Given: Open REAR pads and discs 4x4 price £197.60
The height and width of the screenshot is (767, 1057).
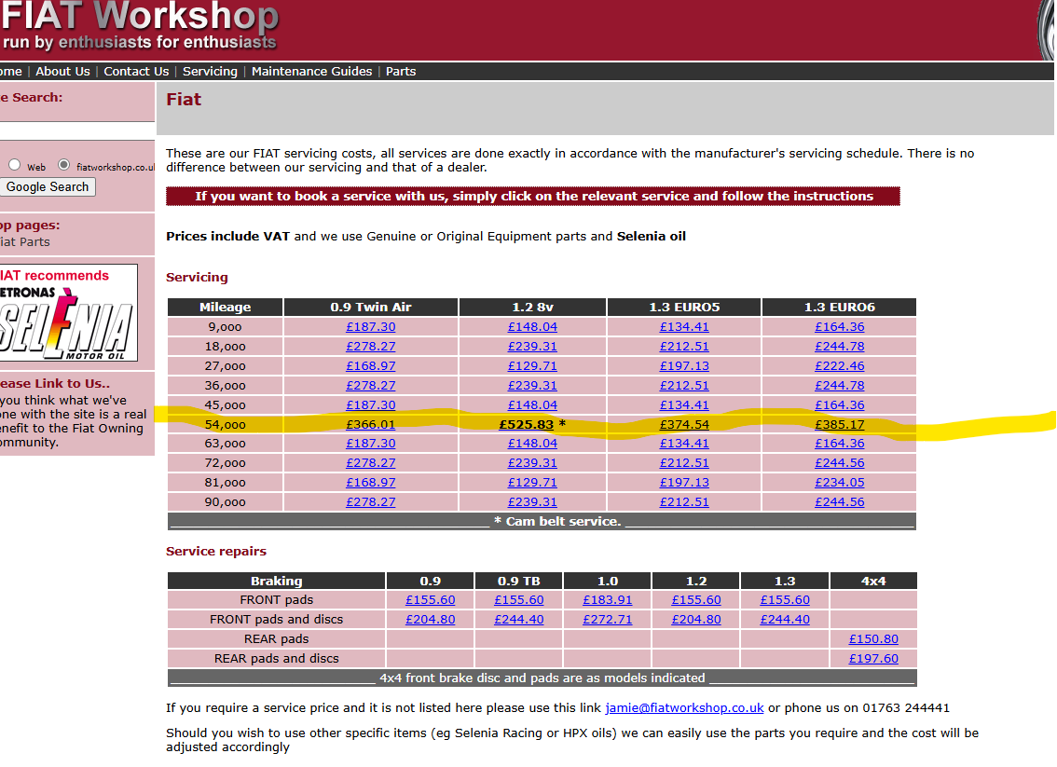Looking at the screenshot, I should point(873,659).
